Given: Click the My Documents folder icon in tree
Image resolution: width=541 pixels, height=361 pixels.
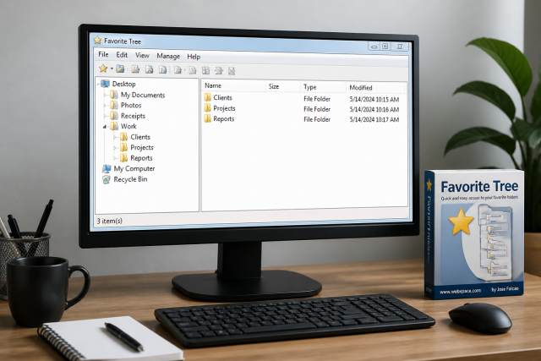Looking at the screenshot, I should 114,95.
